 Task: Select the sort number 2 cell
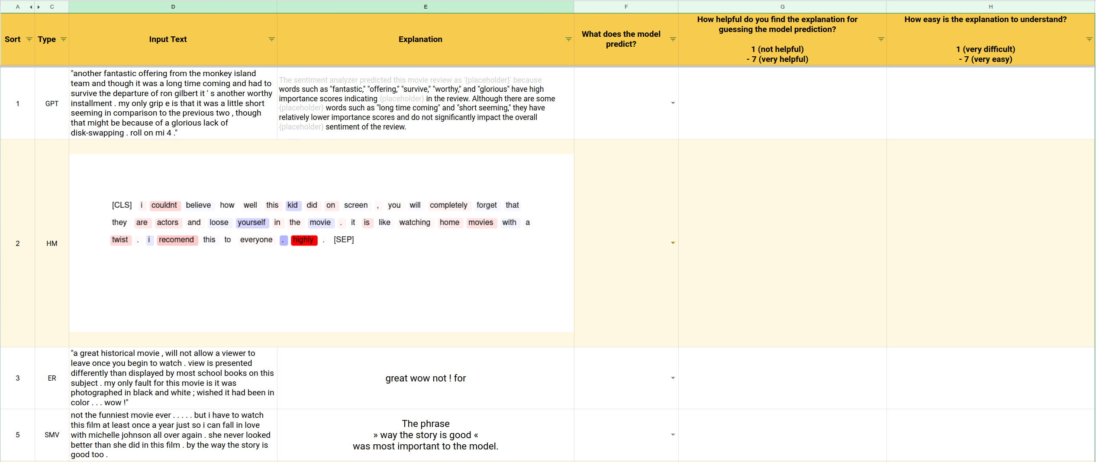pos(18,243)
